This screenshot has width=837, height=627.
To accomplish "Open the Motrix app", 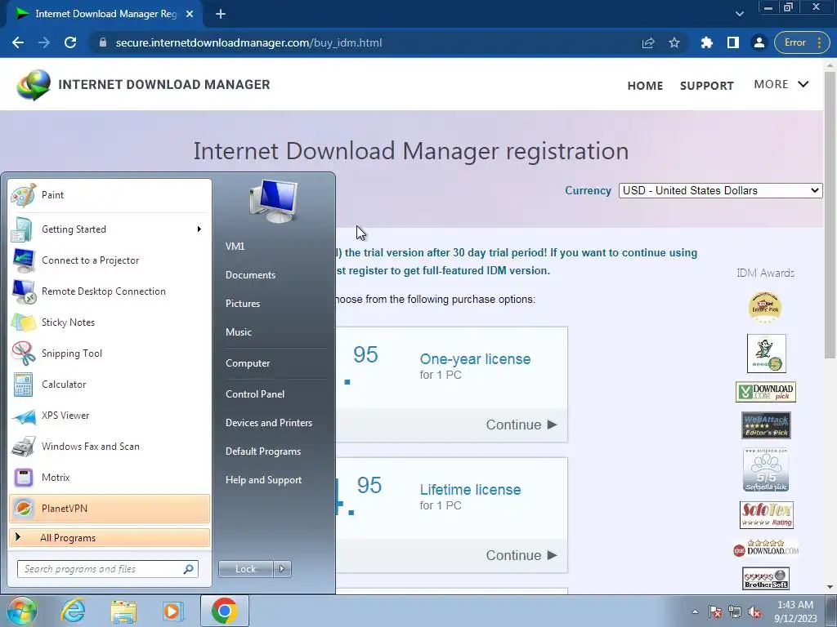I will pos(110,477).
